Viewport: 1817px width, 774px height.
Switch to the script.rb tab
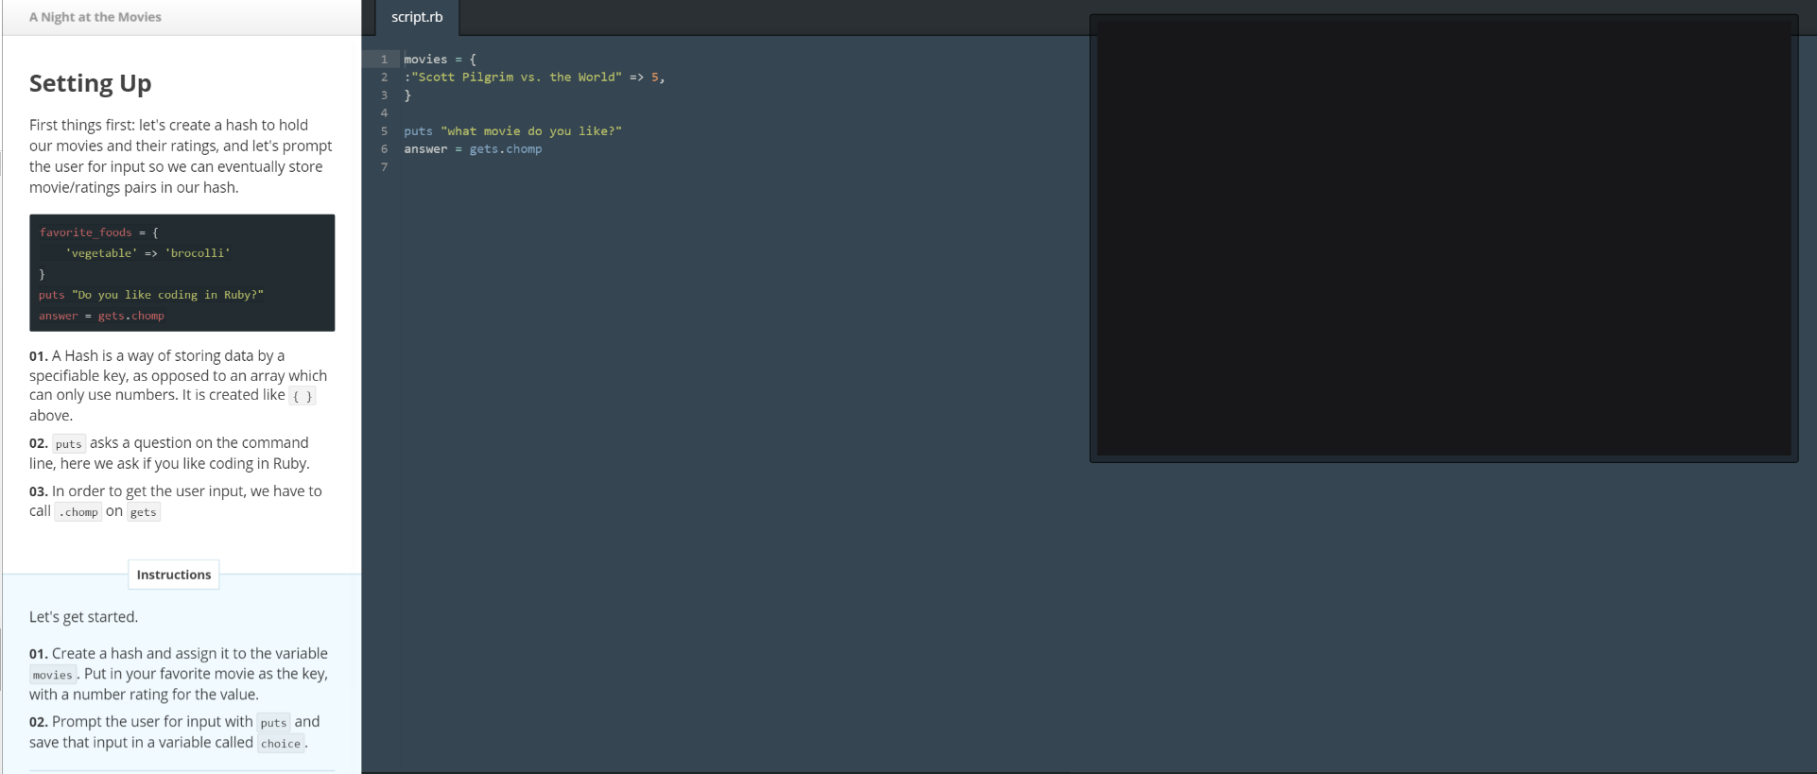coord(417,17)
